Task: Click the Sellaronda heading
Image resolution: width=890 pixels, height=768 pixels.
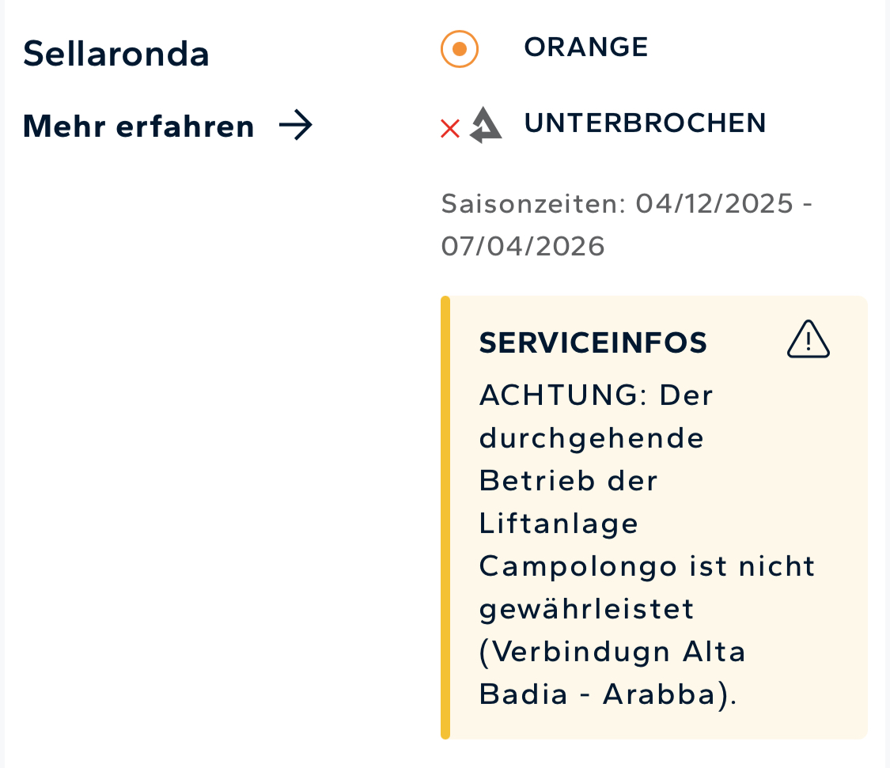Action: tap(116, 54)
